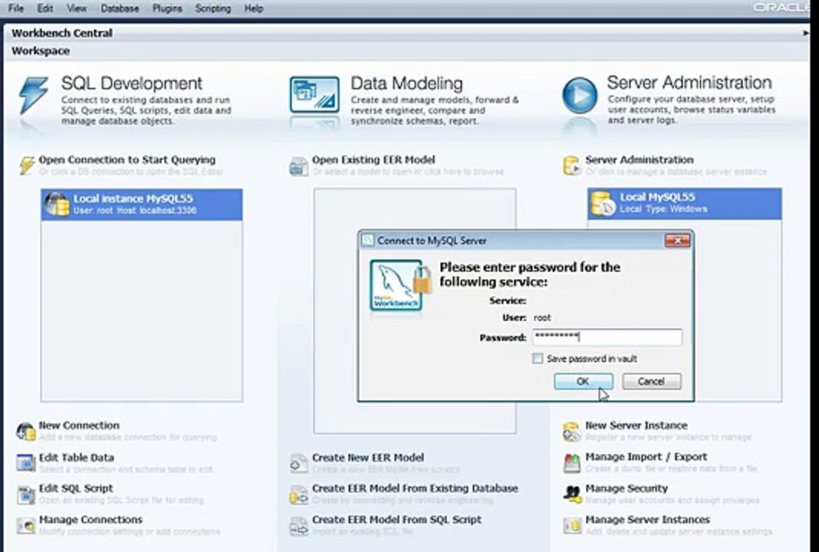The image size is (819, 552).
Task: Click the Create New EER Model link
Action: tap(368, 458)
